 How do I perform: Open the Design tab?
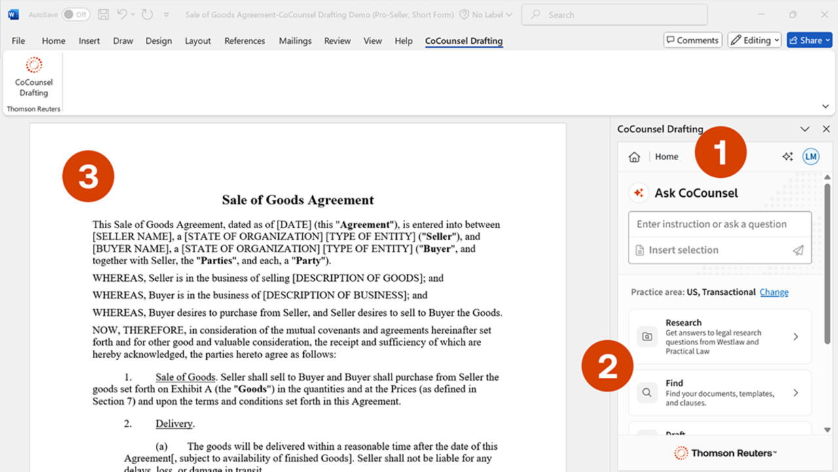click(158, 41)
